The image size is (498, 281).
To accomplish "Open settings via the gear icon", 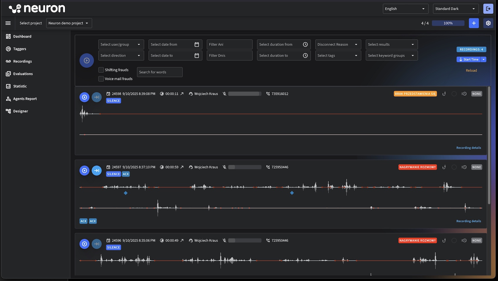I will tap(488, 23).
